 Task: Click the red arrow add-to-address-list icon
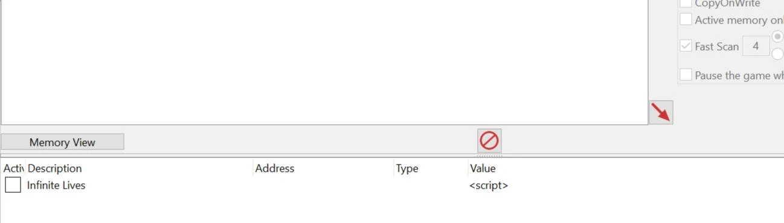coord(661,113)
